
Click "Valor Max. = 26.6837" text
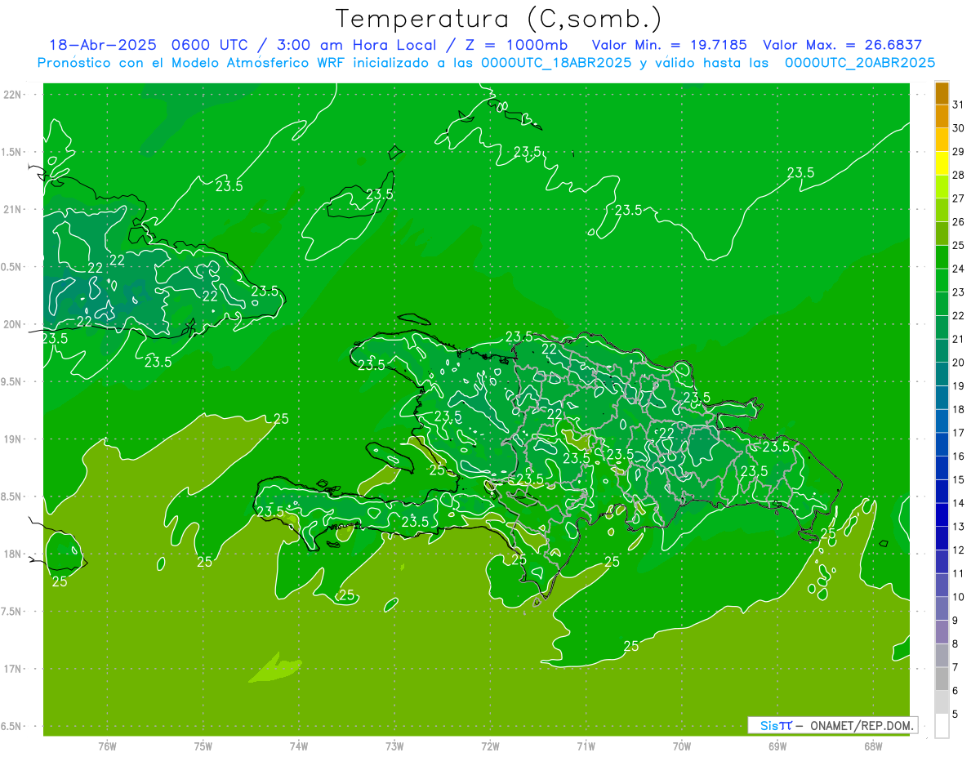(x=843, y=45)
